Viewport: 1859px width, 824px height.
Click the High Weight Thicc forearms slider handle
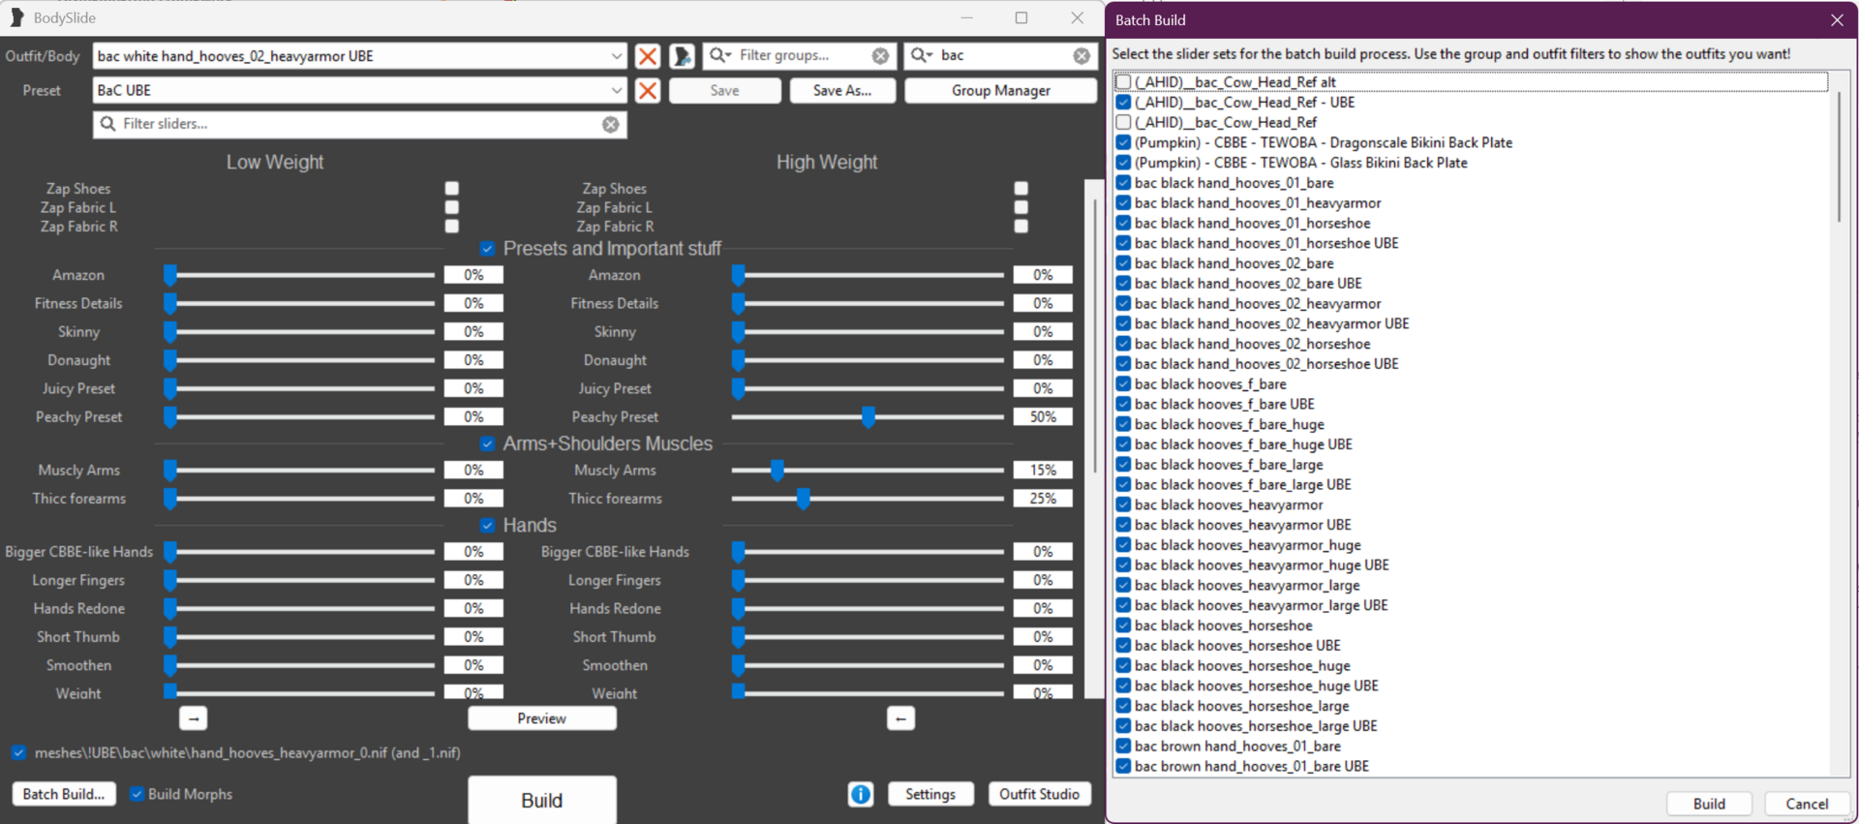click(x=803, y=499)
